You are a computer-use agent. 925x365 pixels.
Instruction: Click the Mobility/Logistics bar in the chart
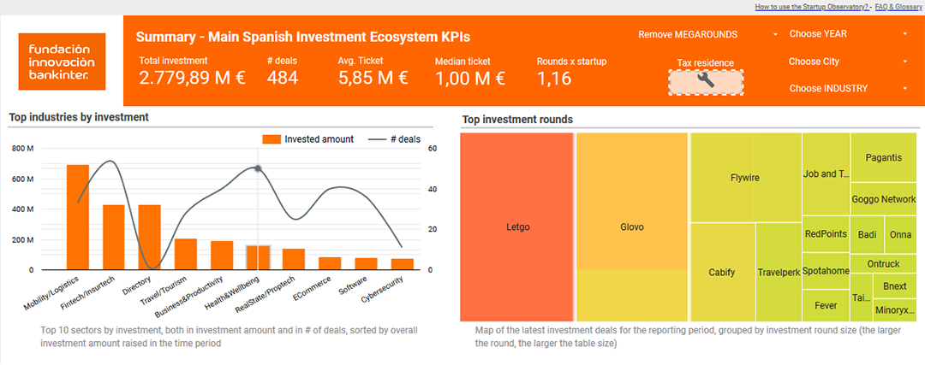78,217
